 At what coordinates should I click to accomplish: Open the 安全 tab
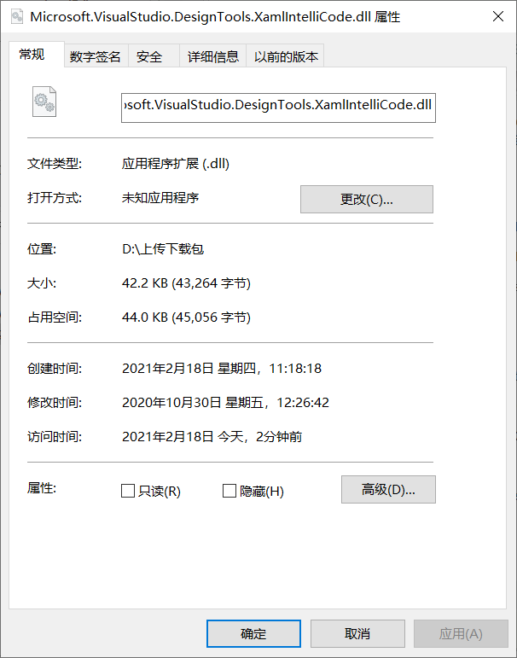tap(154, 56)
